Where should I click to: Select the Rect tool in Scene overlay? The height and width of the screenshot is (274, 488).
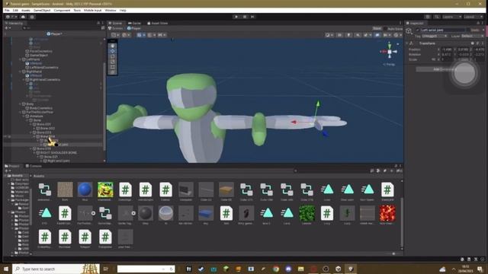tap(113, 67)
